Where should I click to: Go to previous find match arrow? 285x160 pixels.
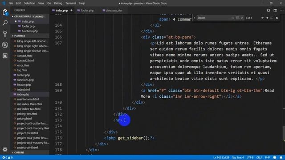[262, 18]
